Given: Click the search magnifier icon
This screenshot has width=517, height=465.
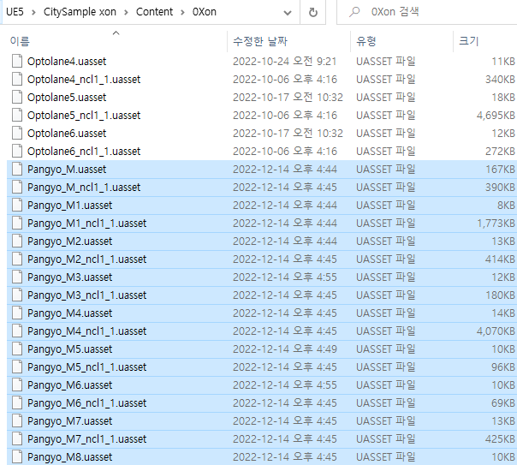Looking at the screenshot, I should 354,12.
